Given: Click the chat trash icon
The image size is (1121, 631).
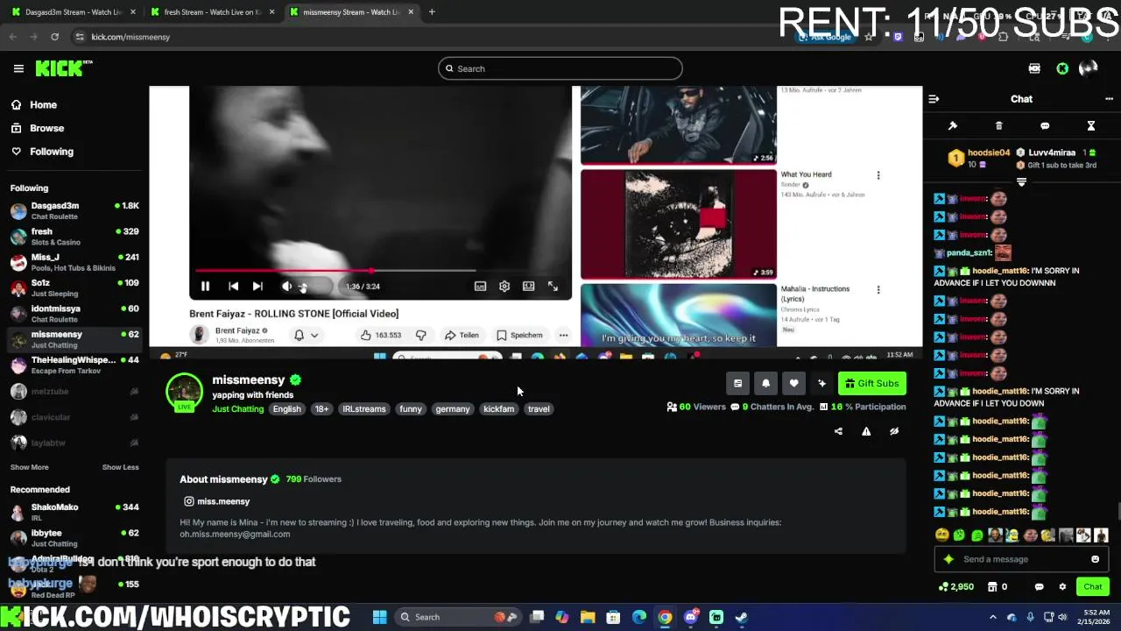Looking at the screenshot, I should point(999,126).
